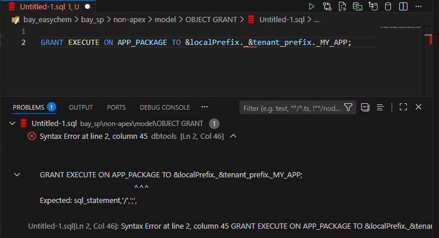Switch to the DEBUG CONSOLE tab
The height and width of the screenshot is (238, 439).
(164, 107)
